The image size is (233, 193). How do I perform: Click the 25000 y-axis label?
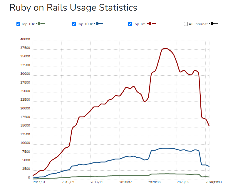click(x=25, y=91)
